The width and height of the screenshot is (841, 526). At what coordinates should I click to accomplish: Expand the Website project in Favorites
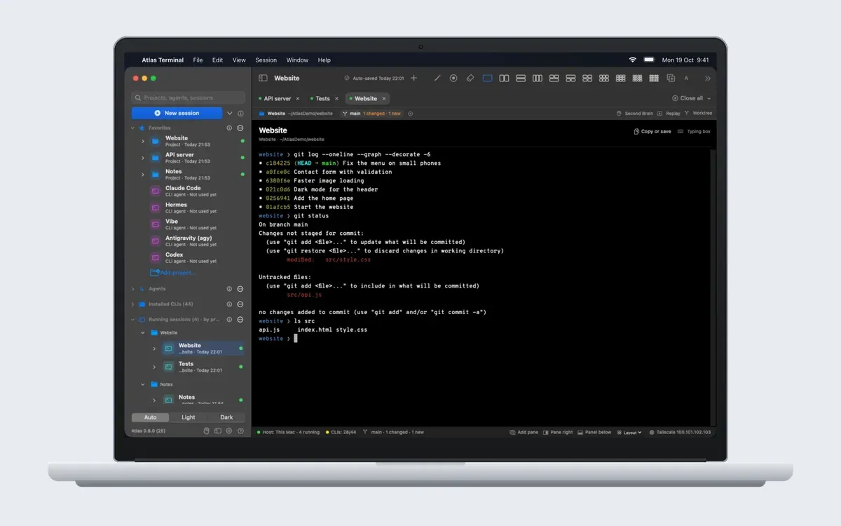pos(143,141)
